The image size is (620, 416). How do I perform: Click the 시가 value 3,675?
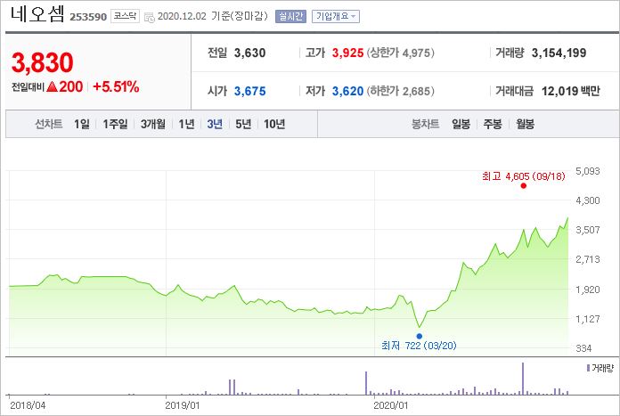point(249,91)
